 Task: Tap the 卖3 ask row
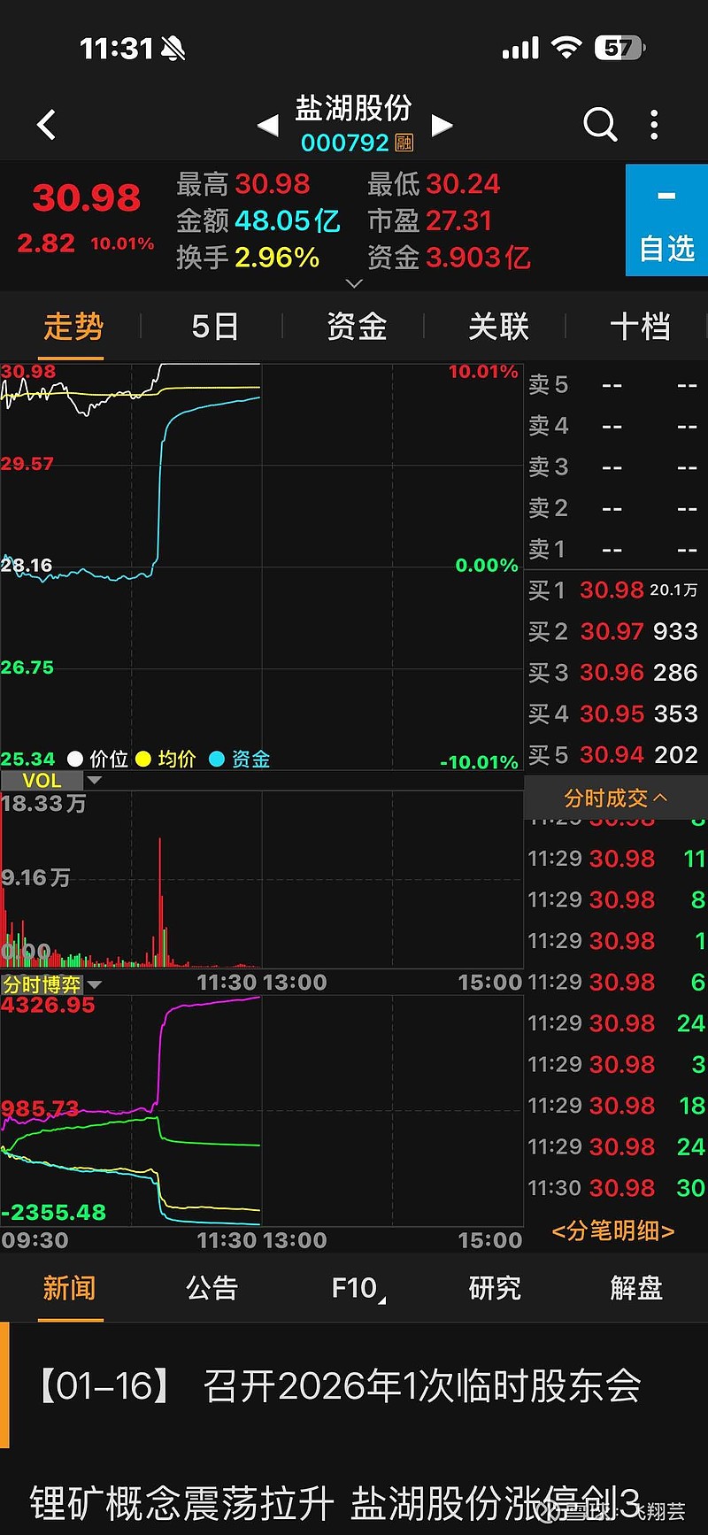(x=616, y=467)
